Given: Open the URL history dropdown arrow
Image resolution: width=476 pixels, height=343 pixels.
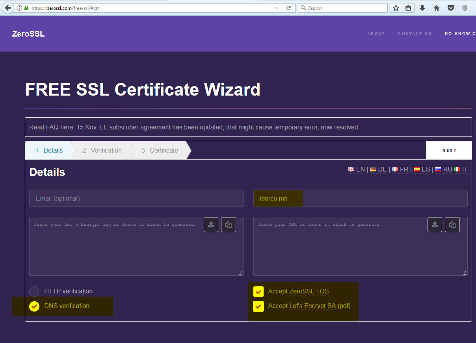Looking at the screenshot, I should 277,8.
